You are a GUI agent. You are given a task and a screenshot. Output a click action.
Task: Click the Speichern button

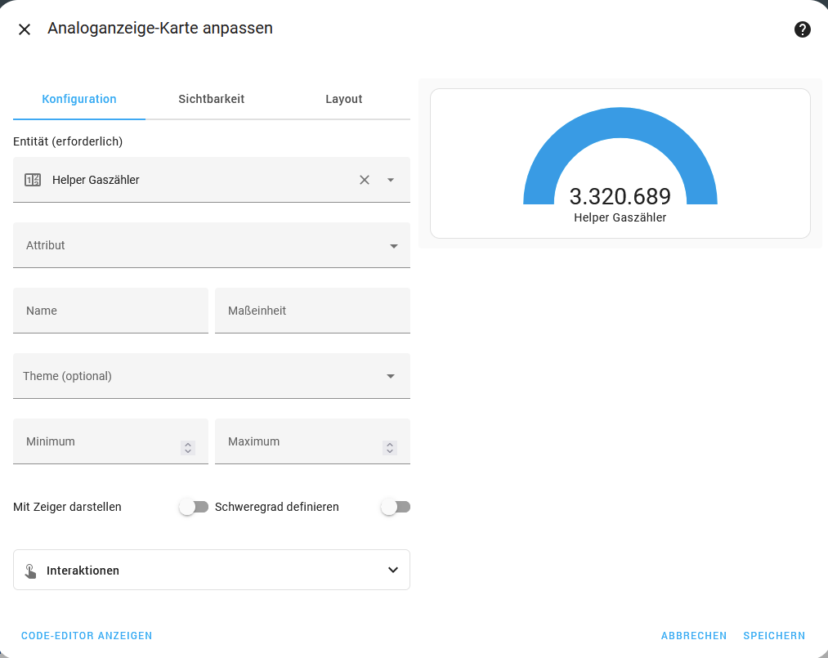[774, 635]
